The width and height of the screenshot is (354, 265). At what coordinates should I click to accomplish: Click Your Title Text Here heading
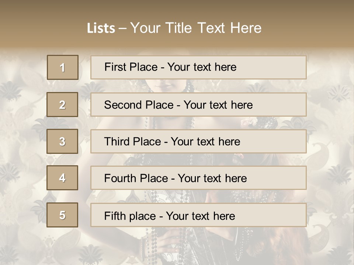tap(196, 28)
